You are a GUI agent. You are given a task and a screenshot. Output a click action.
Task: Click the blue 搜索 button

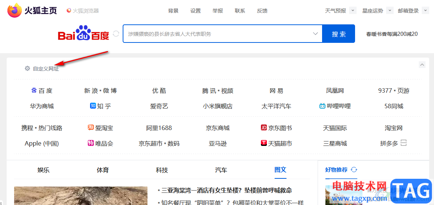coord(339,34)
